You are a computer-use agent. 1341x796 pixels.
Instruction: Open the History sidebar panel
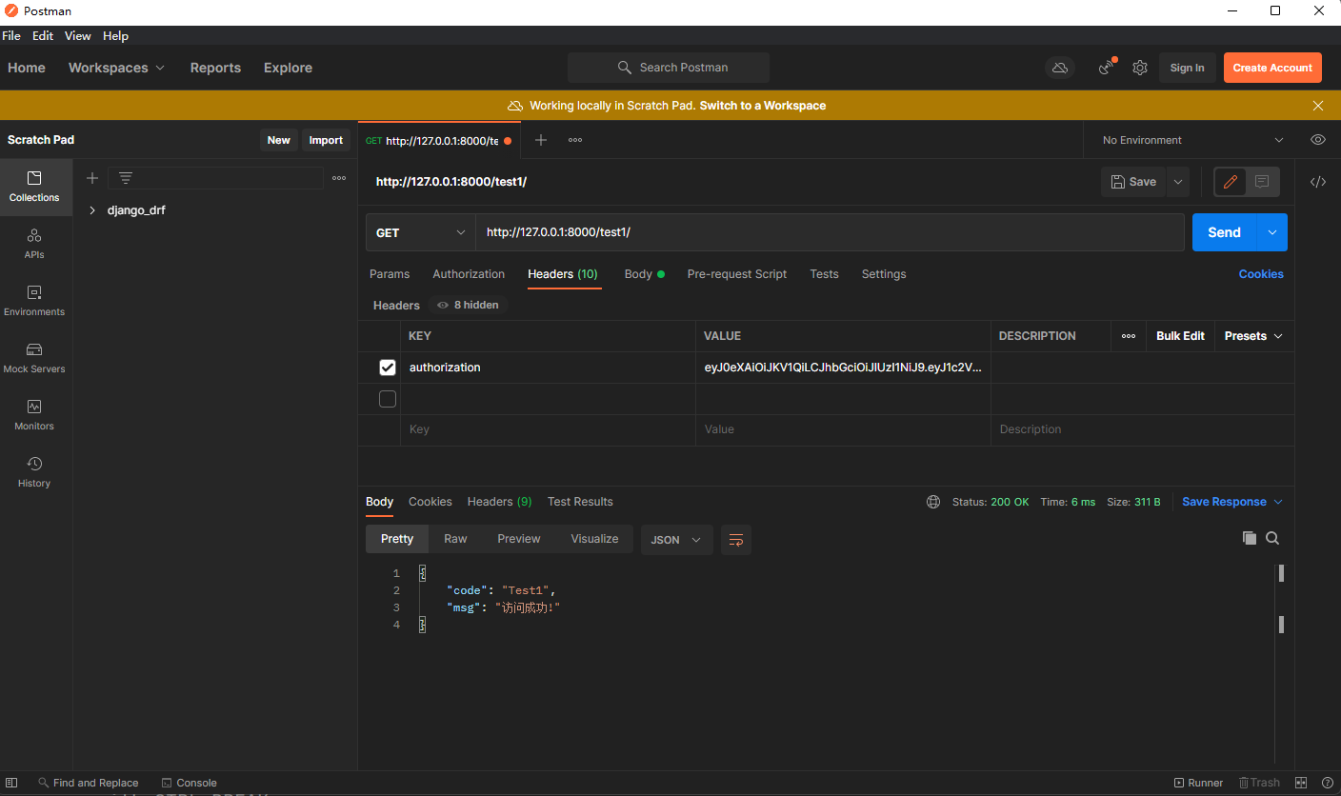pos(34,472)
